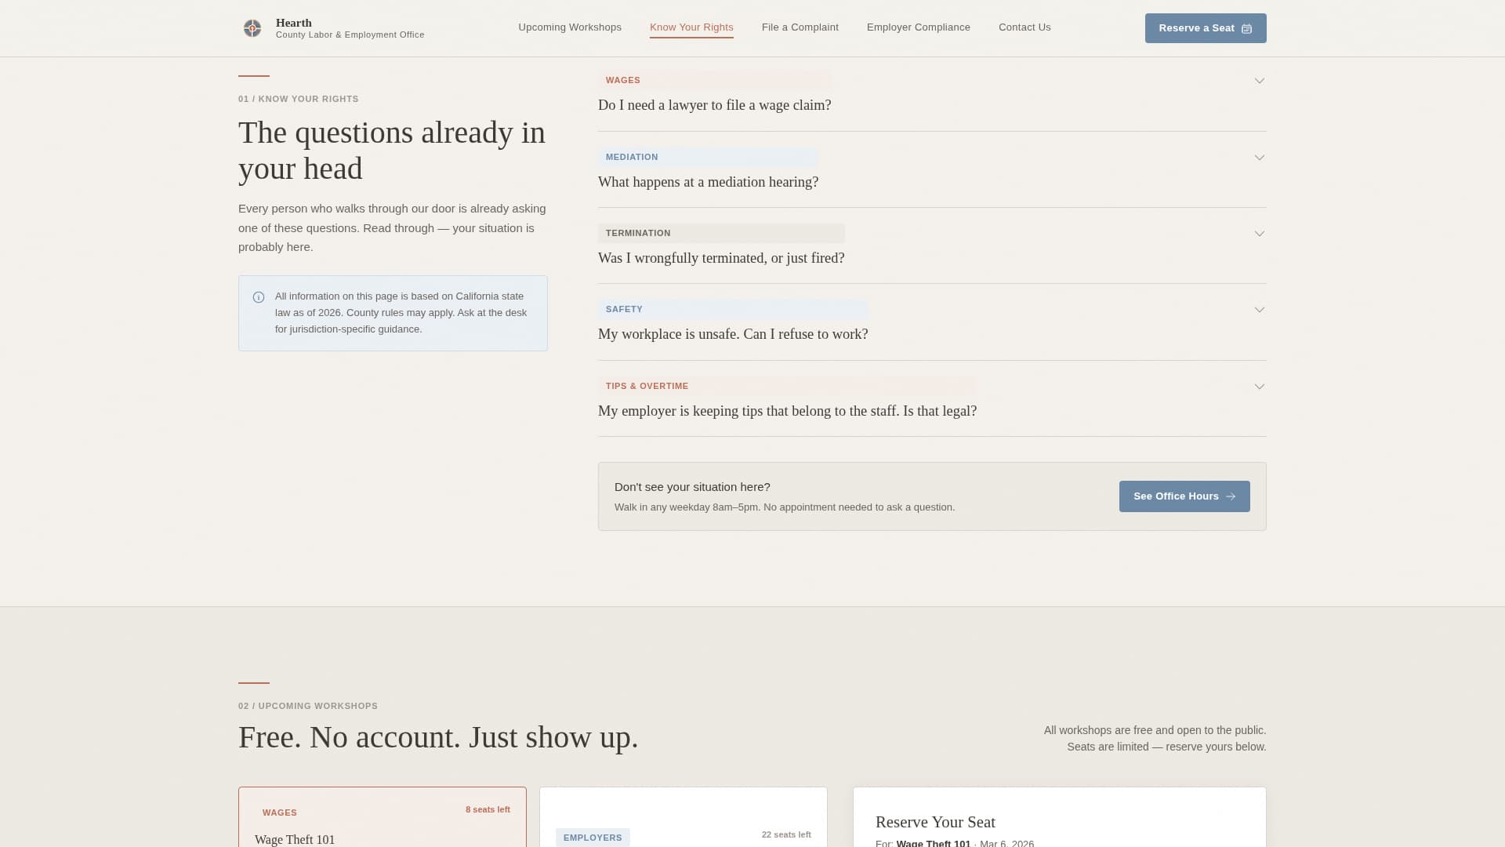The image size is (1505, 847).
Task: Click the Contact Us nav link
Action: tap(1024, 27)
